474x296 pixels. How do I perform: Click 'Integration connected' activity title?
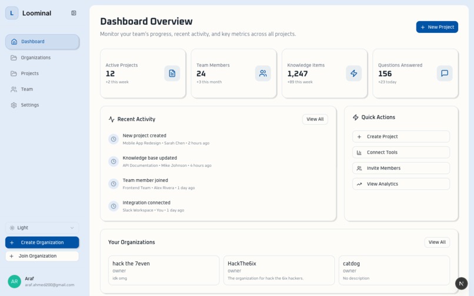146,203
